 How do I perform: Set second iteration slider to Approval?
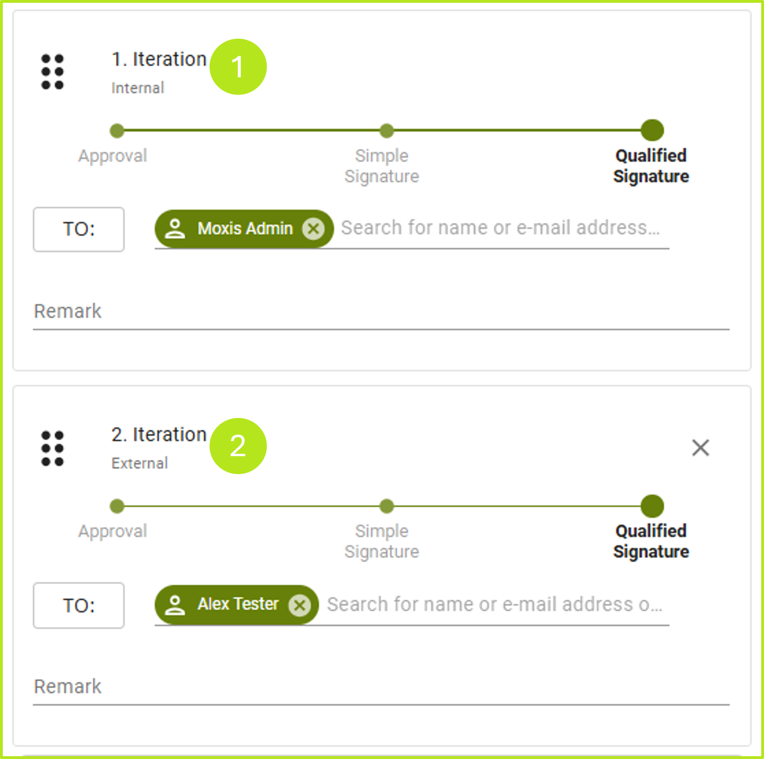117,506
